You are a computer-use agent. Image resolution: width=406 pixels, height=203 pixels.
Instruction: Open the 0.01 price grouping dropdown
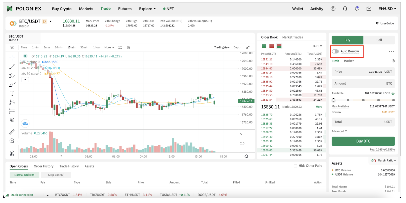click(x=318, y=46)
